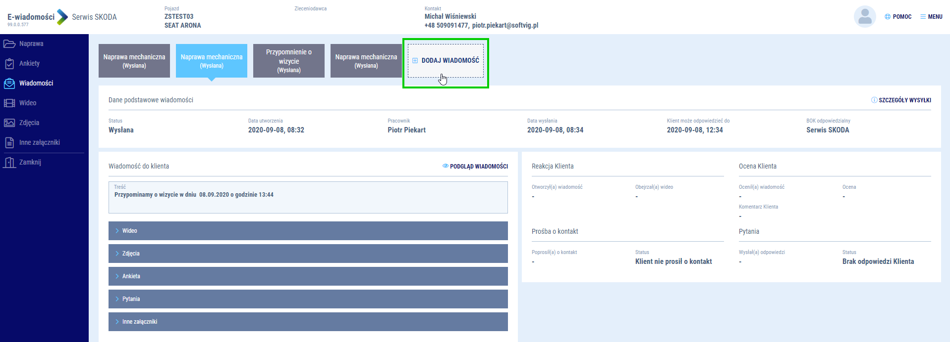Screen dimensions: 950x342
Task: Open the Wideo film icon
Action: tap(9, 103)
